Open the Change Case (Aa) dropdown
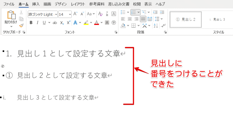233x120 pixels. coord(91,14)
